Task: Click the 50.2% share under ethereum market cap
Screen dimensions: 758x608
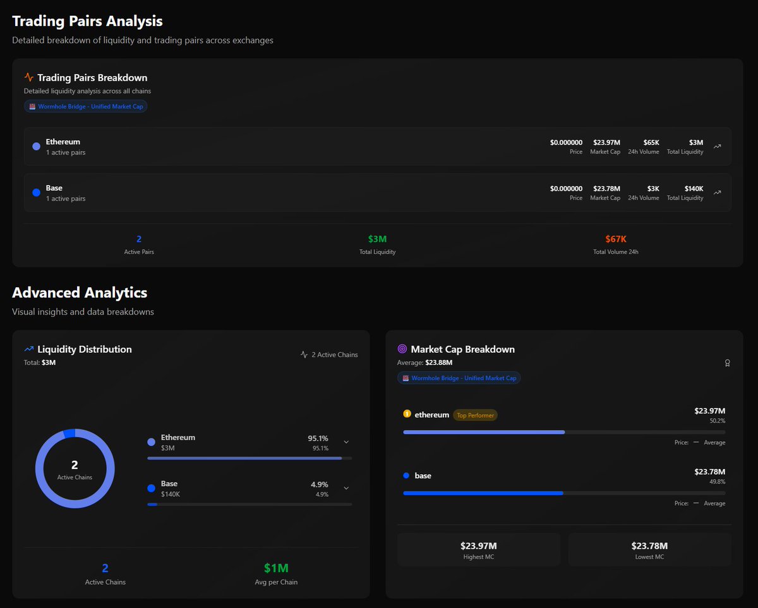Action: [x=718, y=420]
